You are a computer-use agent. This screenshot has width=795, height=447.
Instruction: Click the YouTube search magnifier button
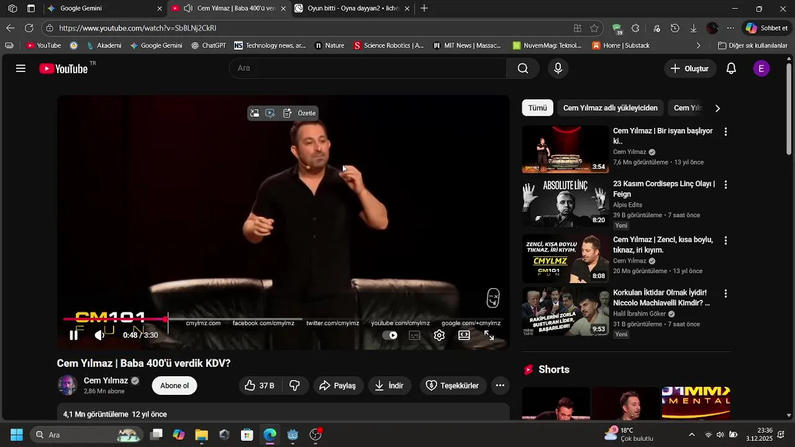[x=523, y=68]
